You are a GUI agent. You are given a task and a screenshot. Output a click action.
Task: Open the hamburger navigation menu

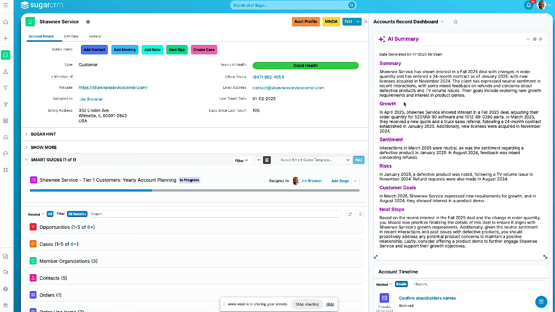(x=6, y=5)
